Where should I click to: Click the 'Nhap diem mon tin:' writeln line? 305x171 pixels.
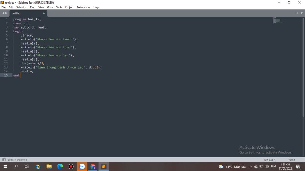coord(48,47)
